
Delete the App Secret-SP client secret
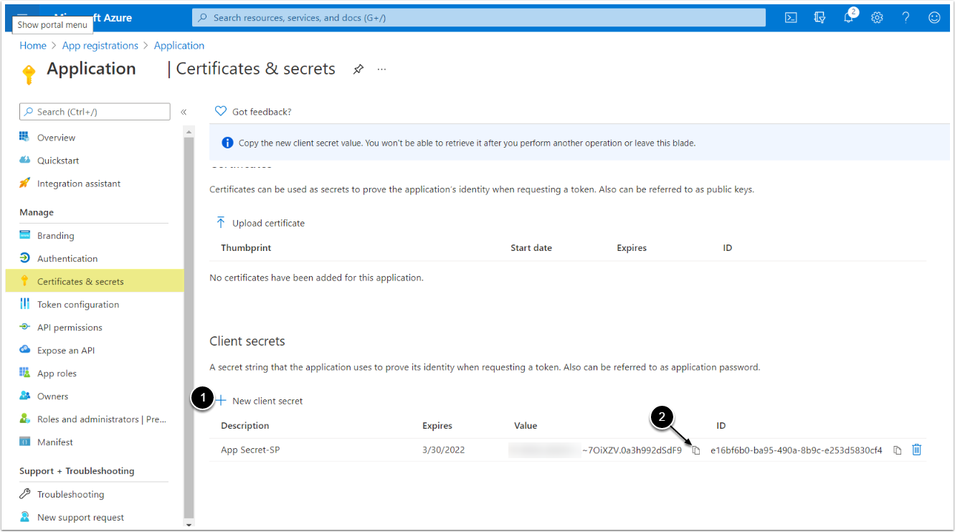click(916, 450)
